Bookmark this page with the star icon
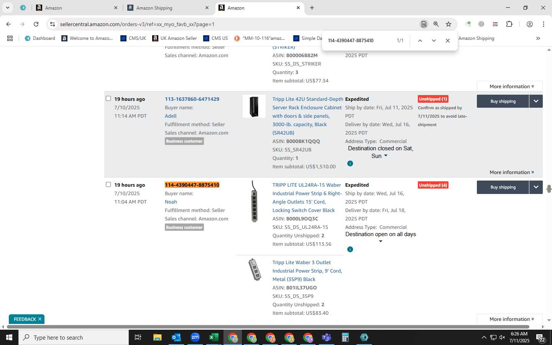Image resolution: width=552 pixels, height=345 pixels. click(449, 24)
